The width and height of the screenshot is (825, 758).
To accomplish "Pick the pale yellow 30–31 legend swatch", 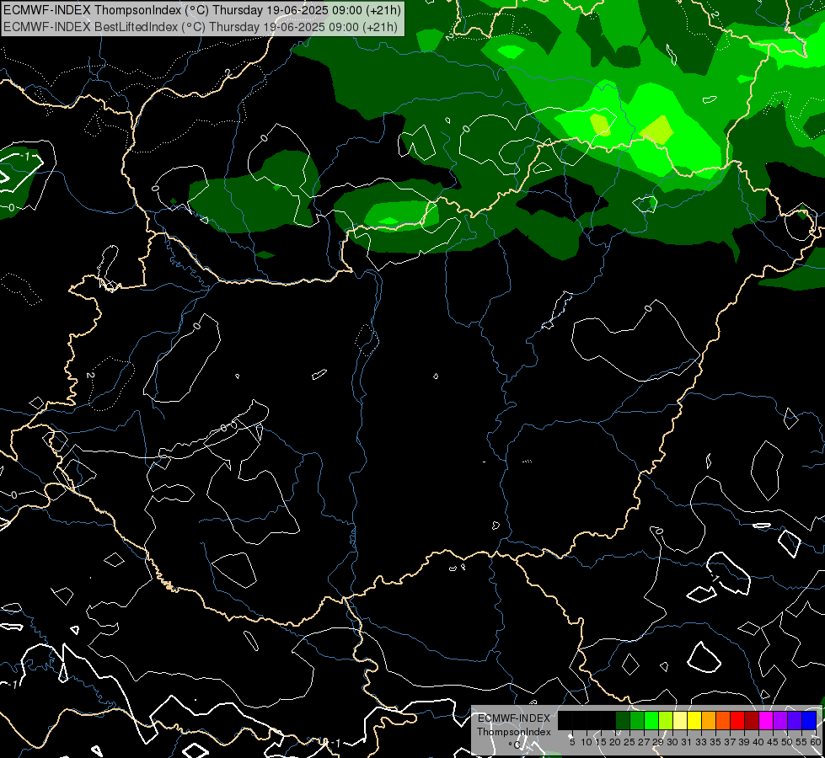I will coord(680,720).
